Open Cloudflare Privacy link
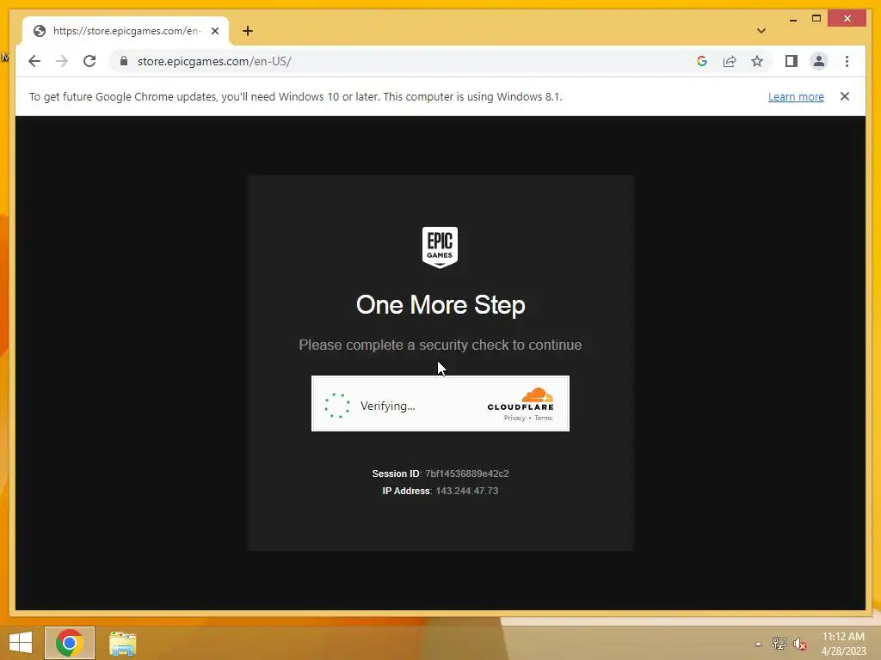This screenshot has height=660, width=881. [514, 419]
